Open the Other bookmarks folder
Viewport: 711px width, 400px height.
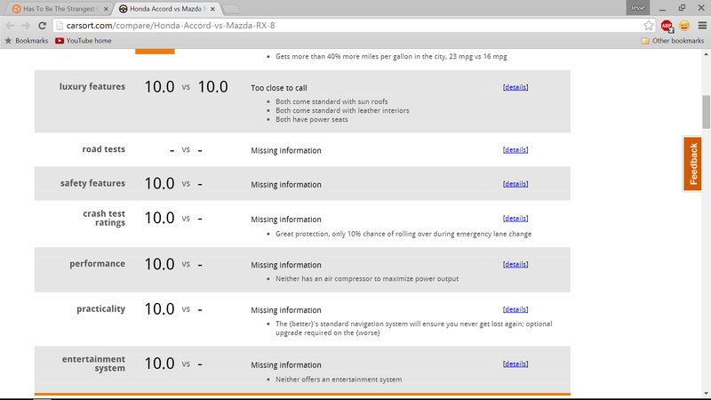click(x=673, y=41)
